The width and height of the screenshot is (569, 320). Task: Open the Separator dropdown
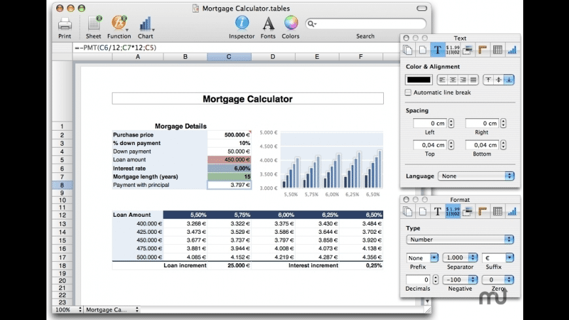(x=460, y=258)
